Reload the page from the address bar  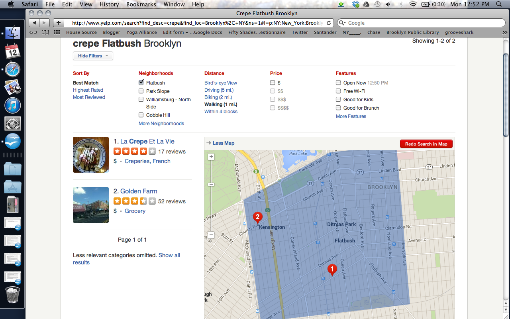click(x=329, y=23)
